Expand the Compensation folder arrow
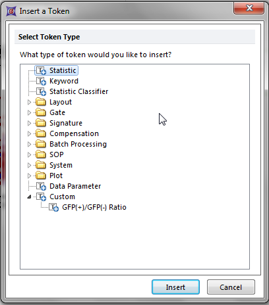269x305 pixels. [29, 133]
